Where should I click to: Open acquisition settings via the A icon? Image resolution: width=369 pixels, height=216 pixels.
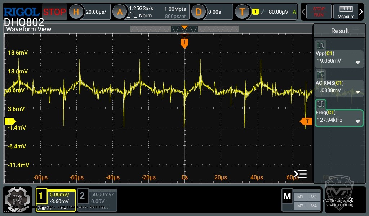[120, 12]
